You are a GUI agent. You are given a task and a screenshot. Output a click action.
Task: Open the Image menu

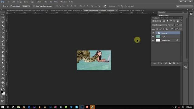click(x=19, y=2)
